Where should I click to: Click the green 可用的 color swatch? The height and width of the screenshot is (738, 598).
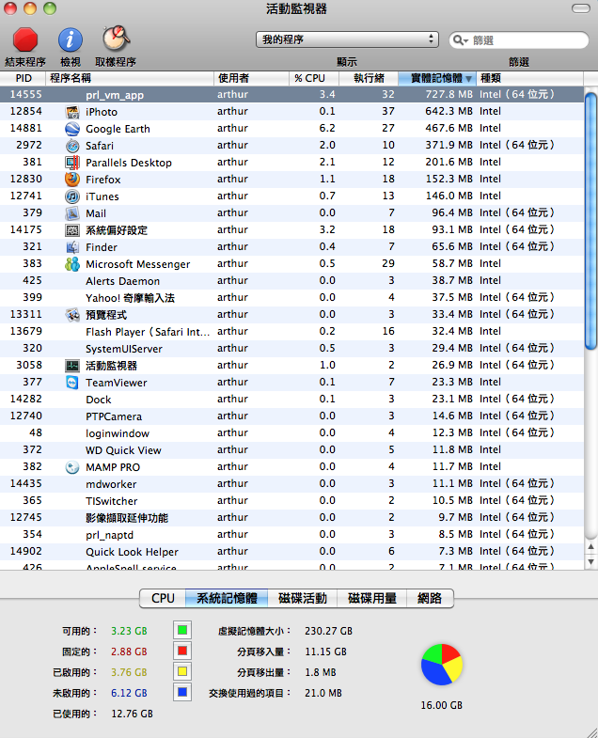pyautogui.click(x=182, y=630)
